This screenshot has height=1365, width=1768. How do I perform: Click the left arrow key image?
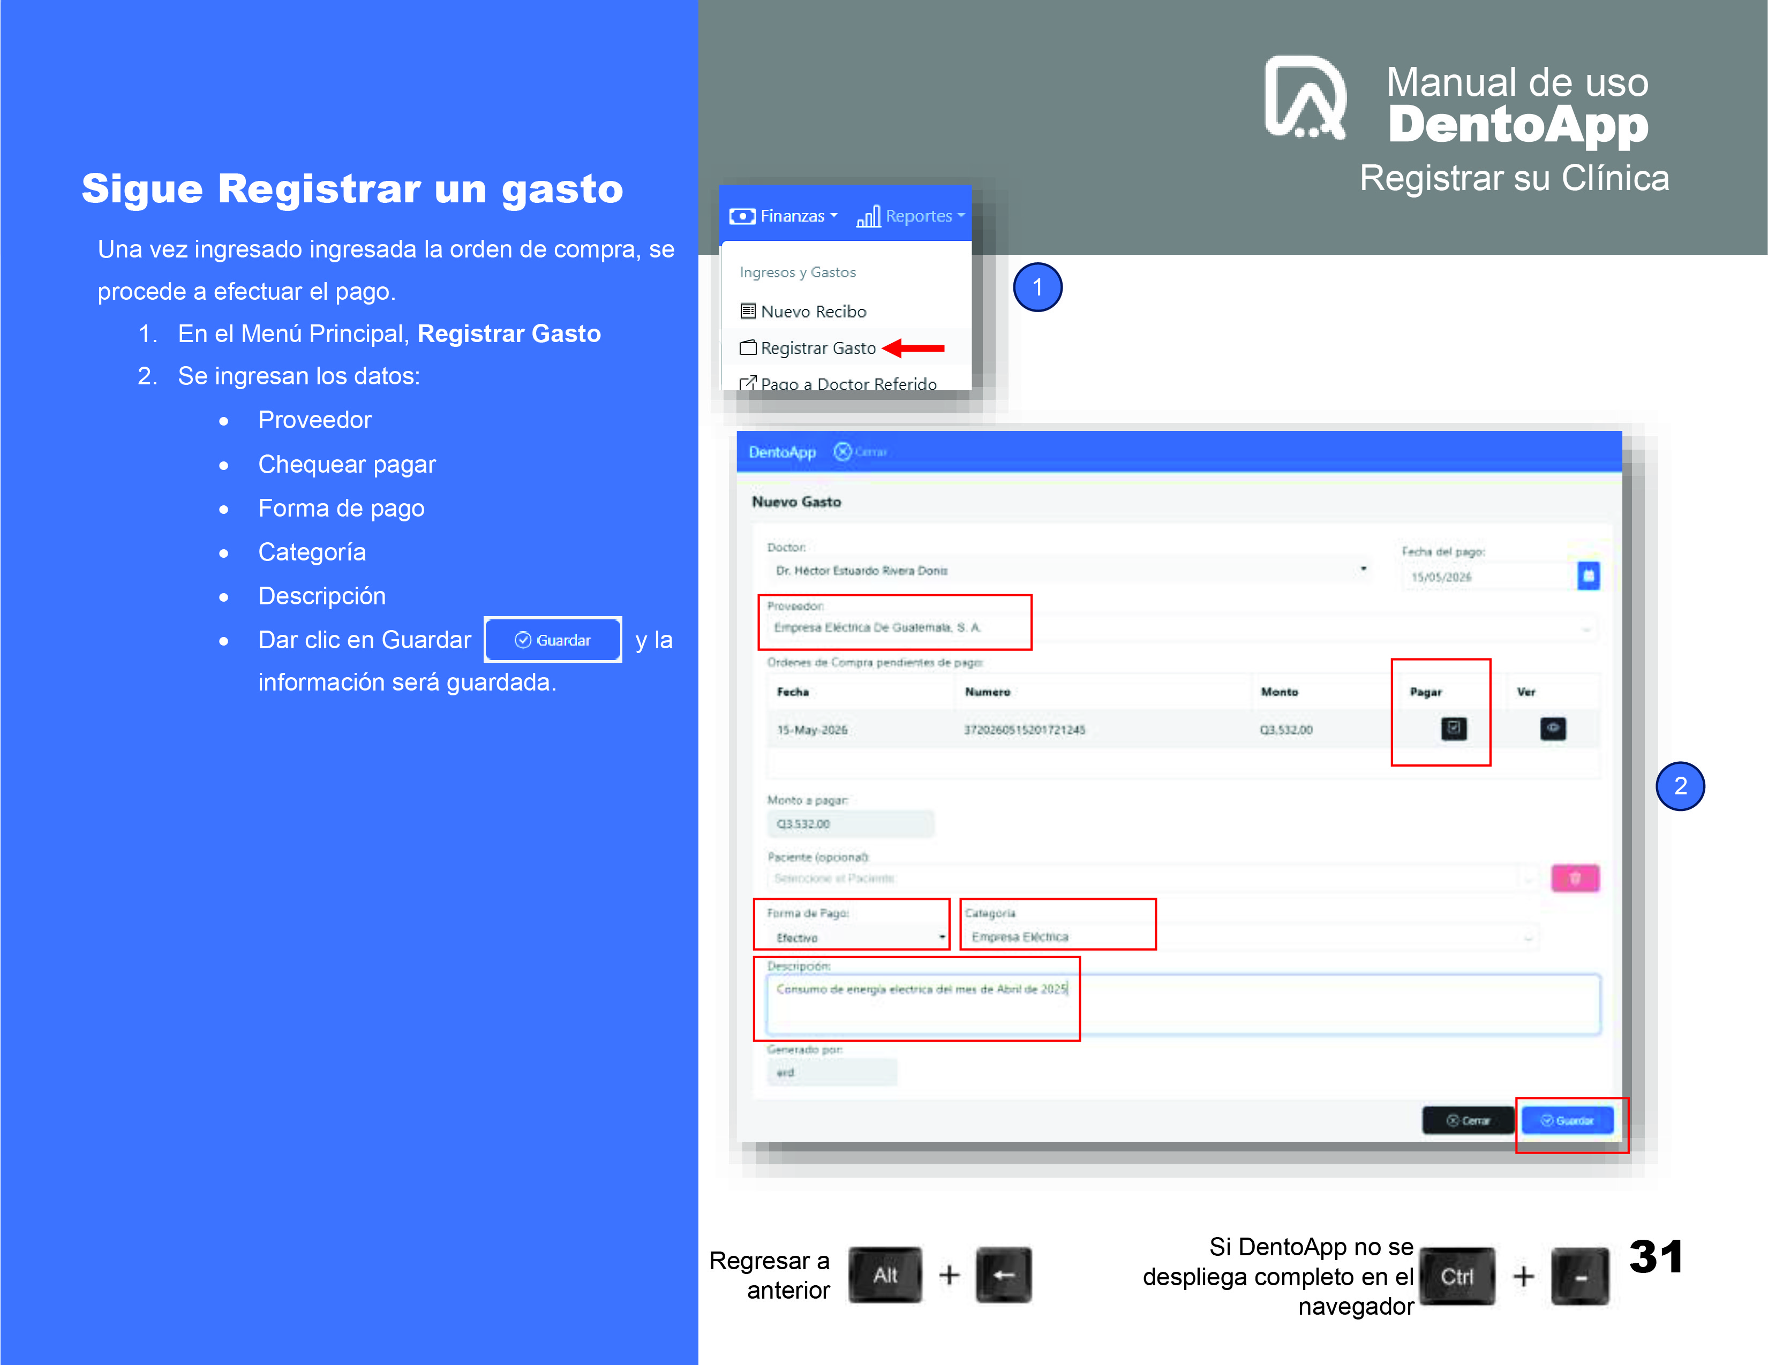click(x=1004, y=1275)
